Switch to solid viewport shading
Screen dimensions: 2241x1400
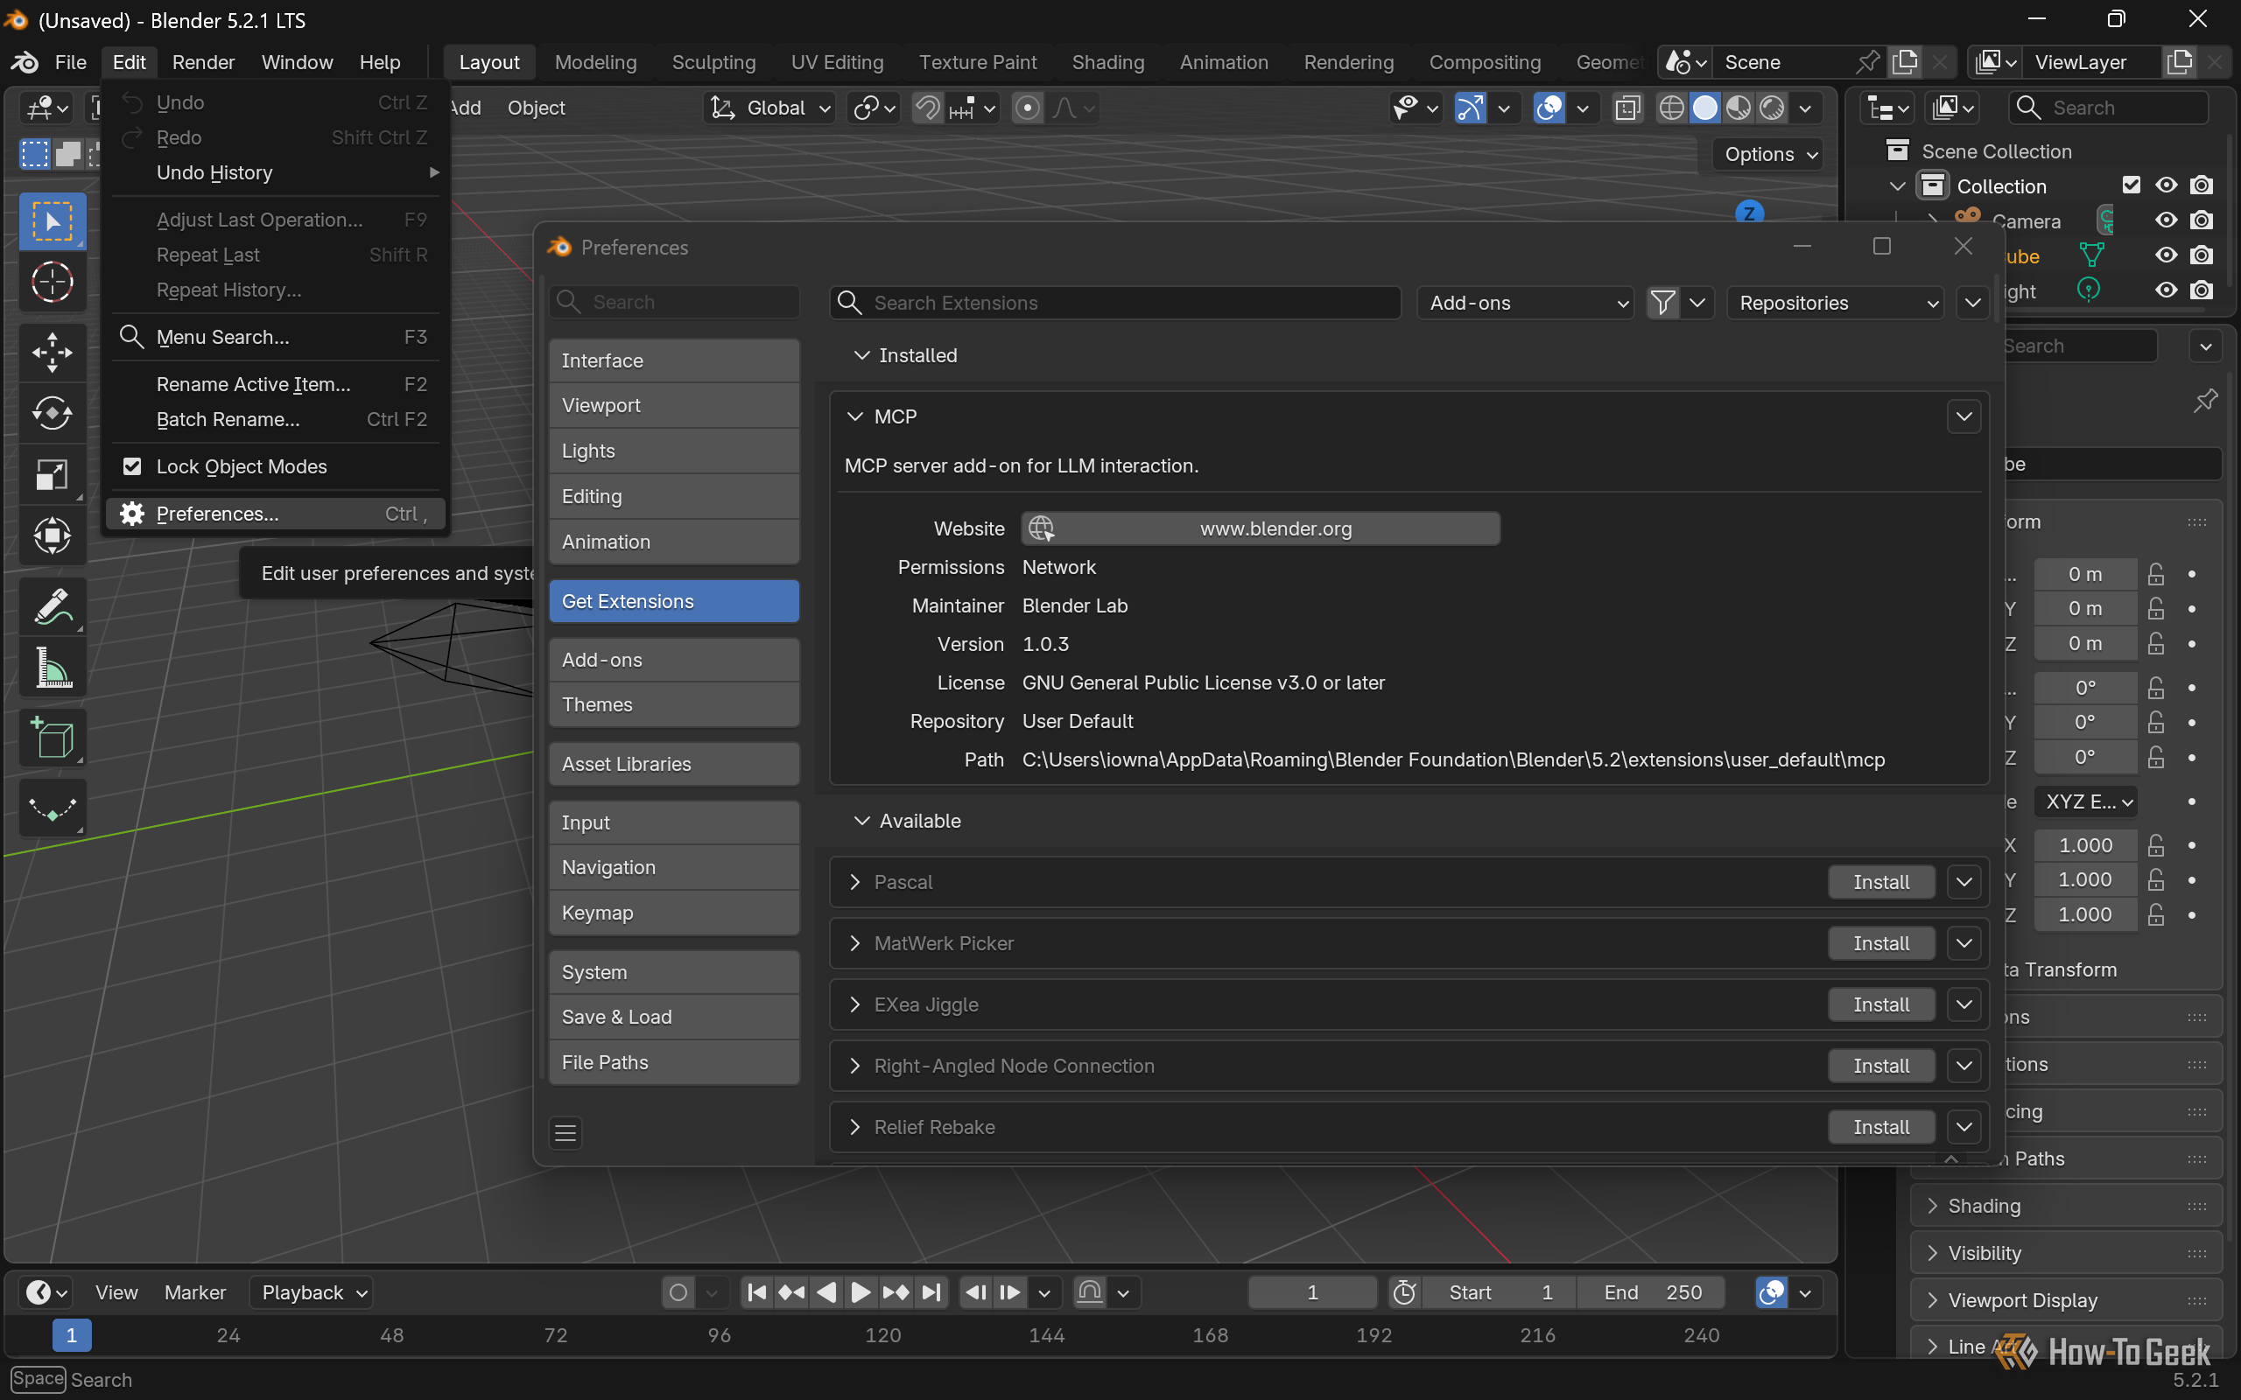(1705, 108)
